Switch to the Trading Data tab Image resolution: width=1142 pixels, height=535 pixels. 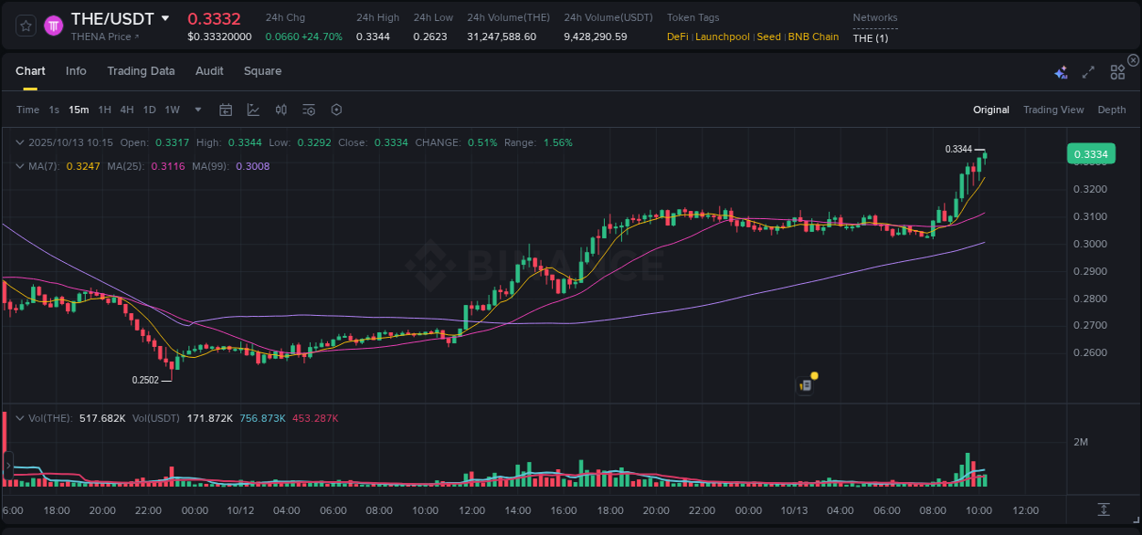141,71
